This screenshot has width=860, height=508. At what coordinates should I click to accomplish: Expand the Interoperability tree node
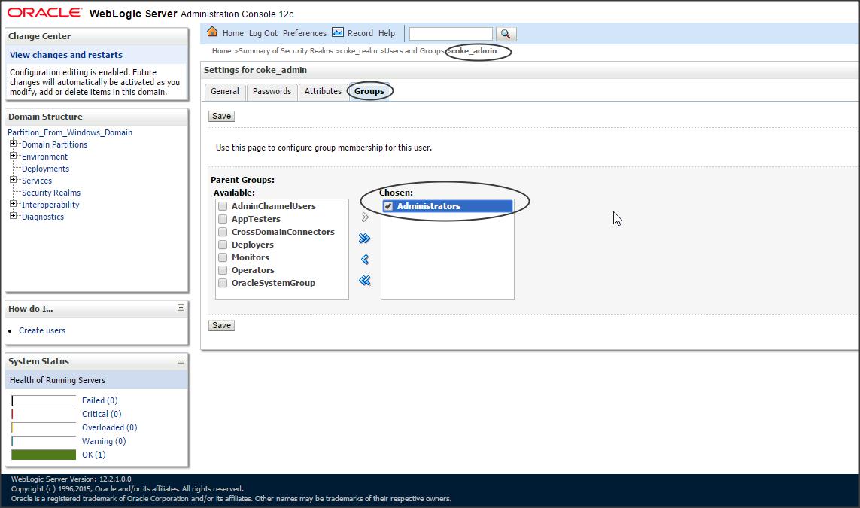13,204
